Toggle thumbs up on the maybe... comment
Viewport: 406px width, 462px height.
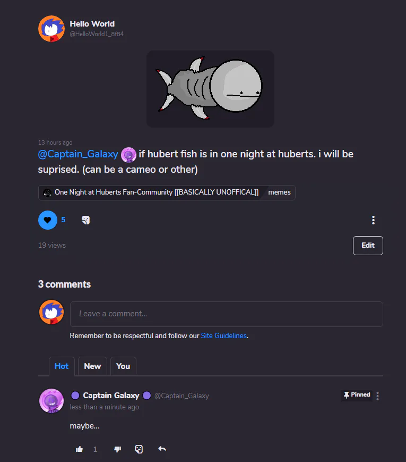coord(79,449)
